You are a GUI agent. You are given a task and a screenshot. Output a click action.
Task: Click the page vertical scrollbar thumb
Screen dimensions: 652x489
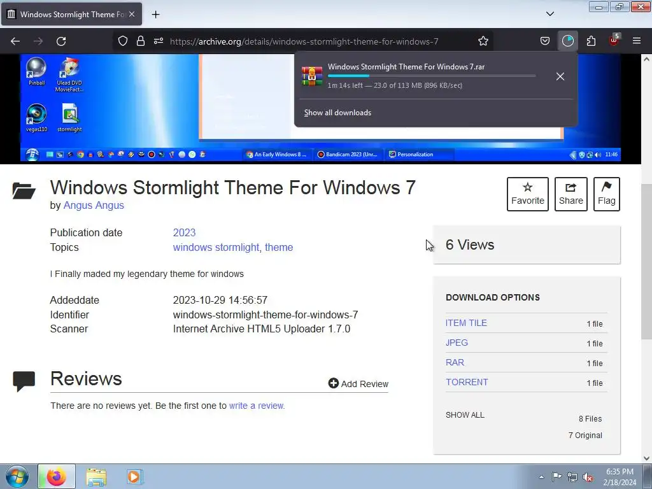[646, 261]
